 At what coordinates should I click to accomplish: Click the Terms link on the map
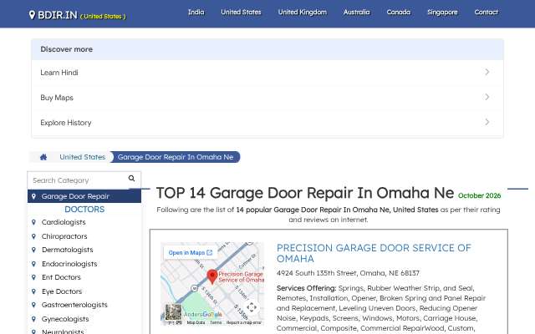coord(216,322)
